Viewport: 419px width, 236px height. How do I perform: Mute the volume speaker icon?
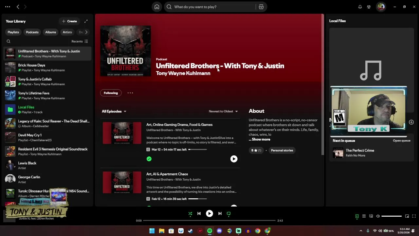378,216
